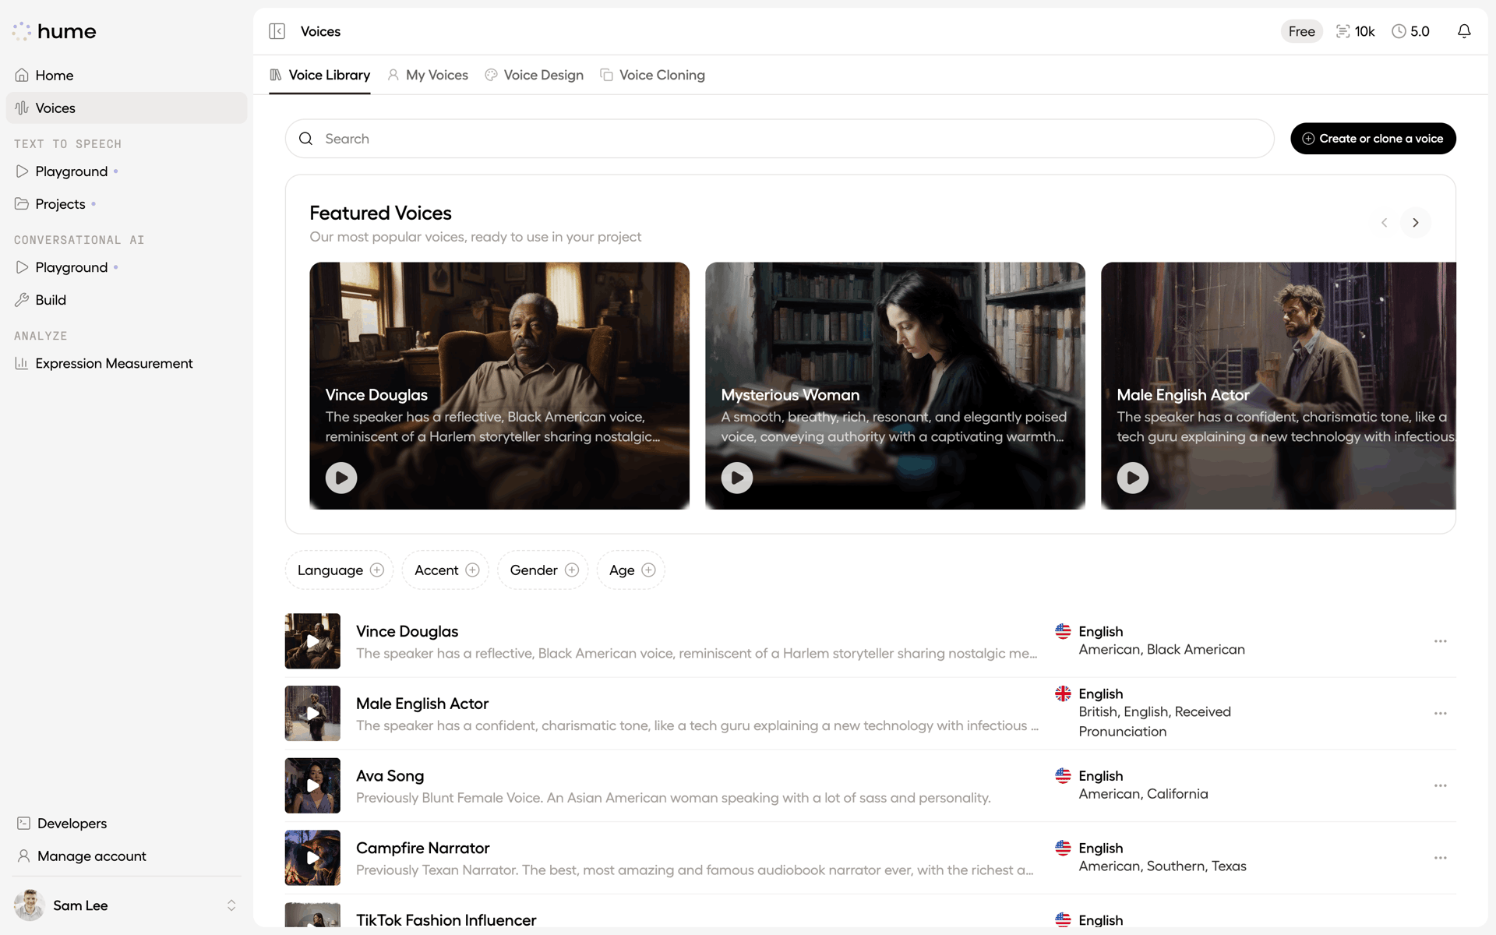Open more options for Ava Song row

1440,785
